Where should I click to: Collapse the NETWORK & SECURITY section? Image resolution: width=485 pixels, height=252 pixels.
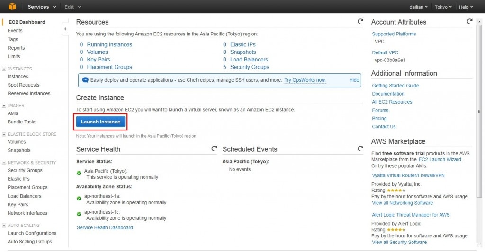click(x=4, y=163)
